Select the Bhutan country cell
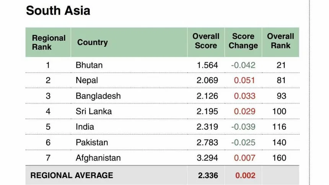The height and width of the screenshot is (185, 329). click(89, 65)
